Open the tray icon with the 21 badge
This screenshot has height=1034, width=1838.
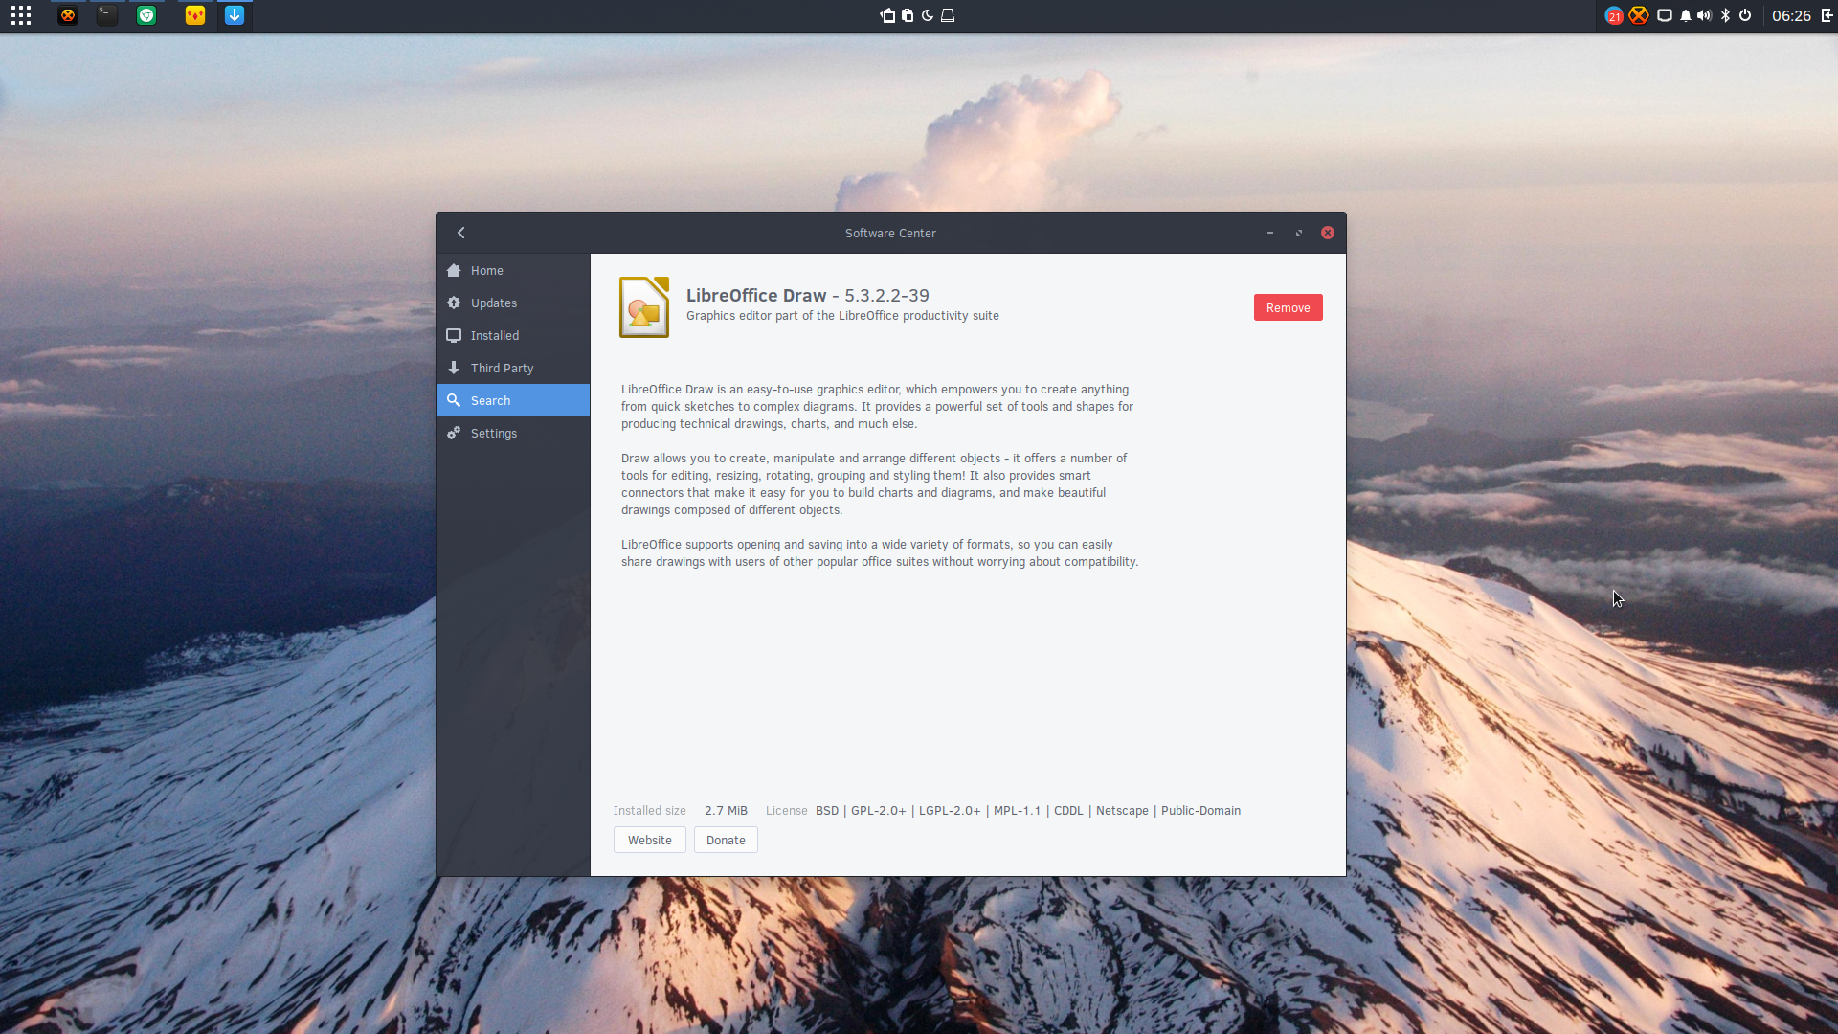pos(1614,15)
